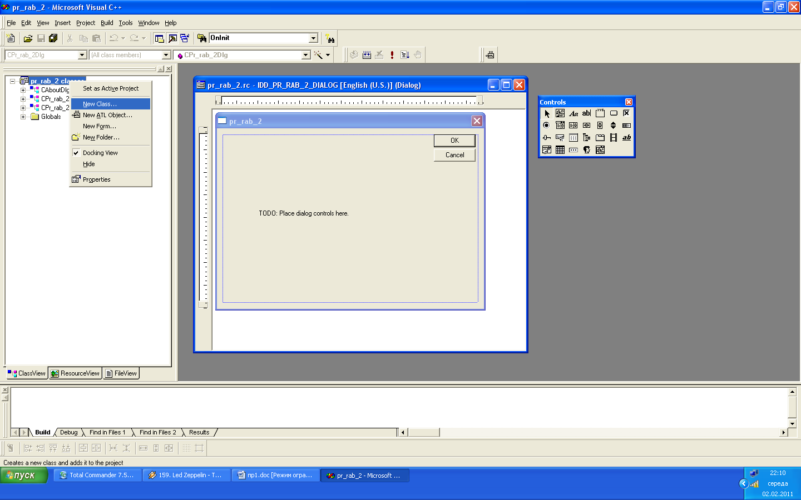
Task: Choose the Slider control tool
Action: click(547, 138)
